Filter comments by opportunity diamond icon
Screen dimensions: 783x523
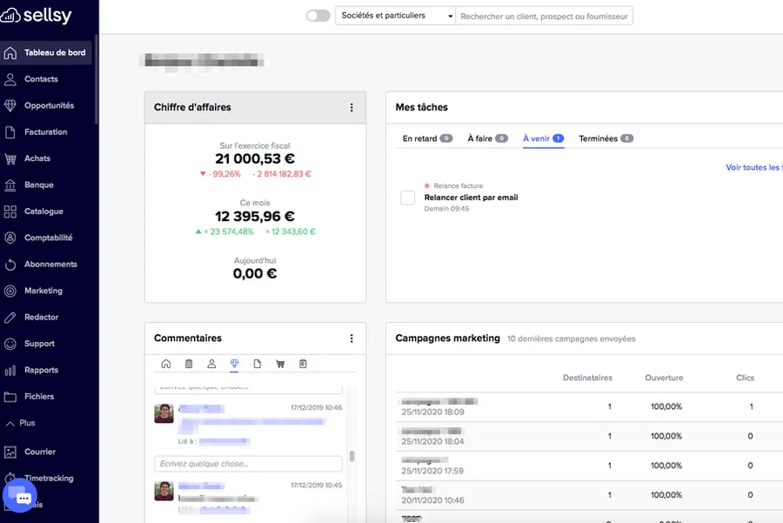(x=234, y=364)
